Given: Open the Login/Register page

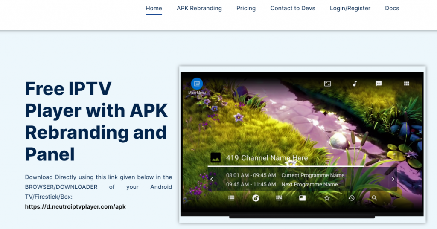Looking at the screenshot, I should point(350,9).
